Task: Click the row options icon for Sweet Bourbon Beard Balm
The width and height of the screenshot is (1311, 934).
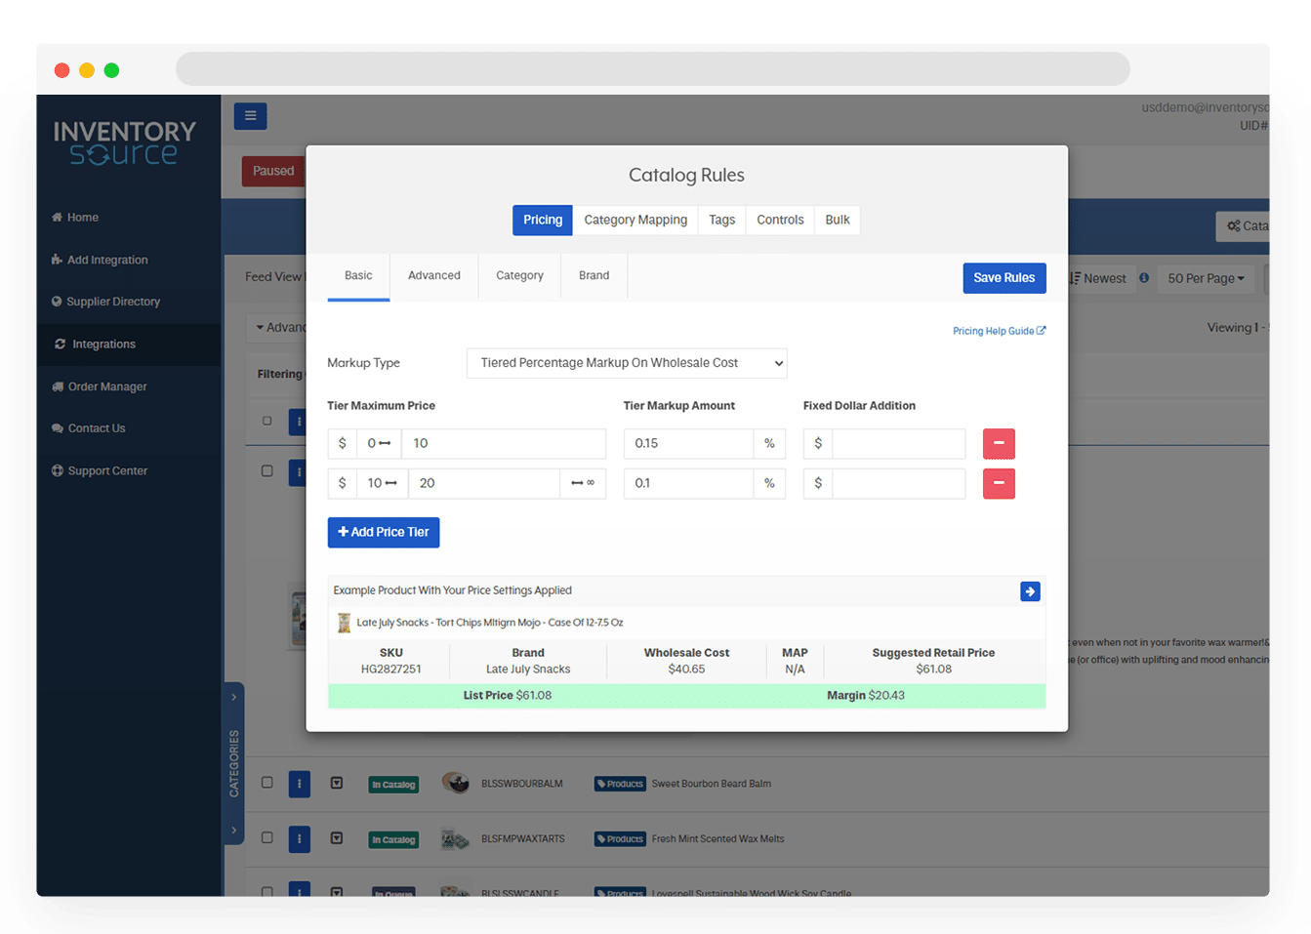Action: (299, 784)
